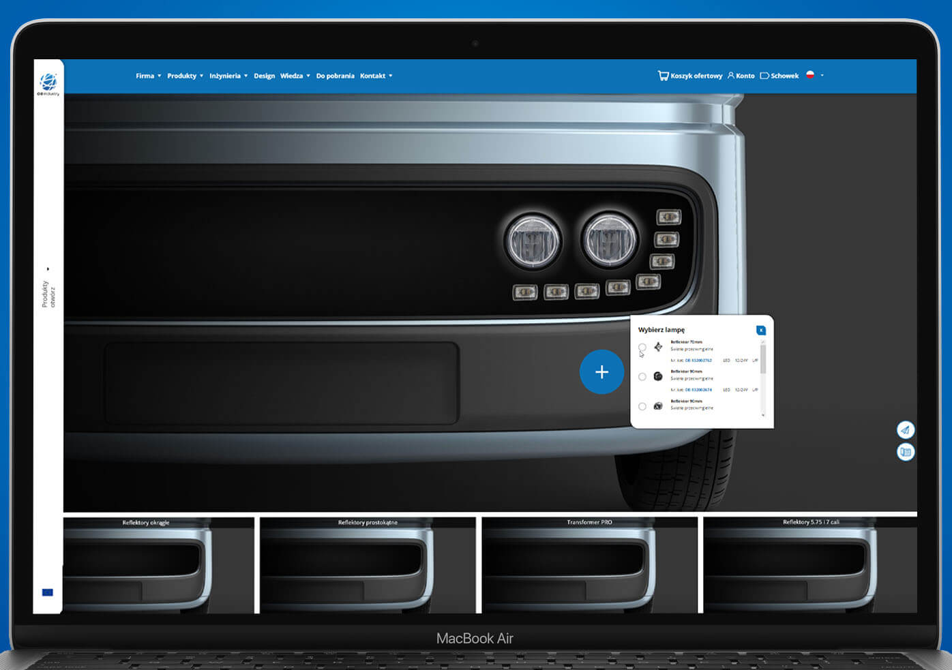The width and height of the screenshot is (952, 670).
Task: Expand the Produkty dropdown menu
Action: click(x=185, y=76)
